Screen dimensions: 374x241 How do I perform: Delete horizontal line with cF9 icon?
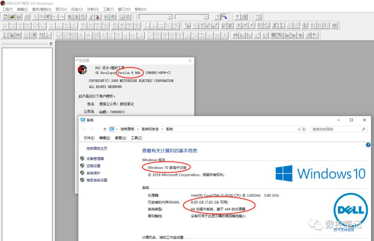point(66,26)
